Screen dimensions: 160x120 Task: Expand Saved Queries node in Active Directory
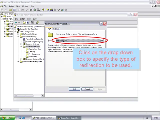click(x=2, y=16)
